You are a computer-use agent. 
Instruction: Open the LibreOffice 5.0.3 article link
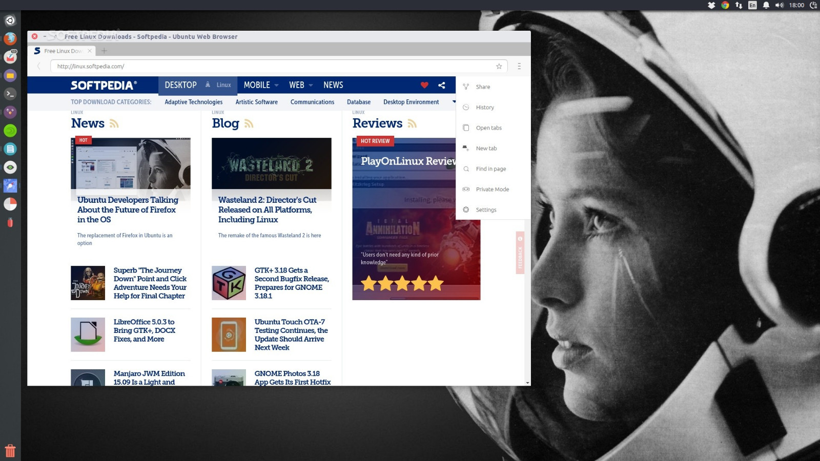tap(144, 330)
